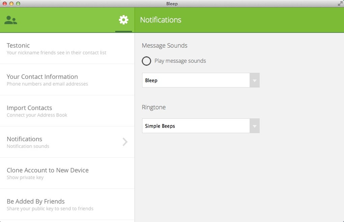344x222 pixels.
Task: Click the settings gear icon
Action: point(123,20)
